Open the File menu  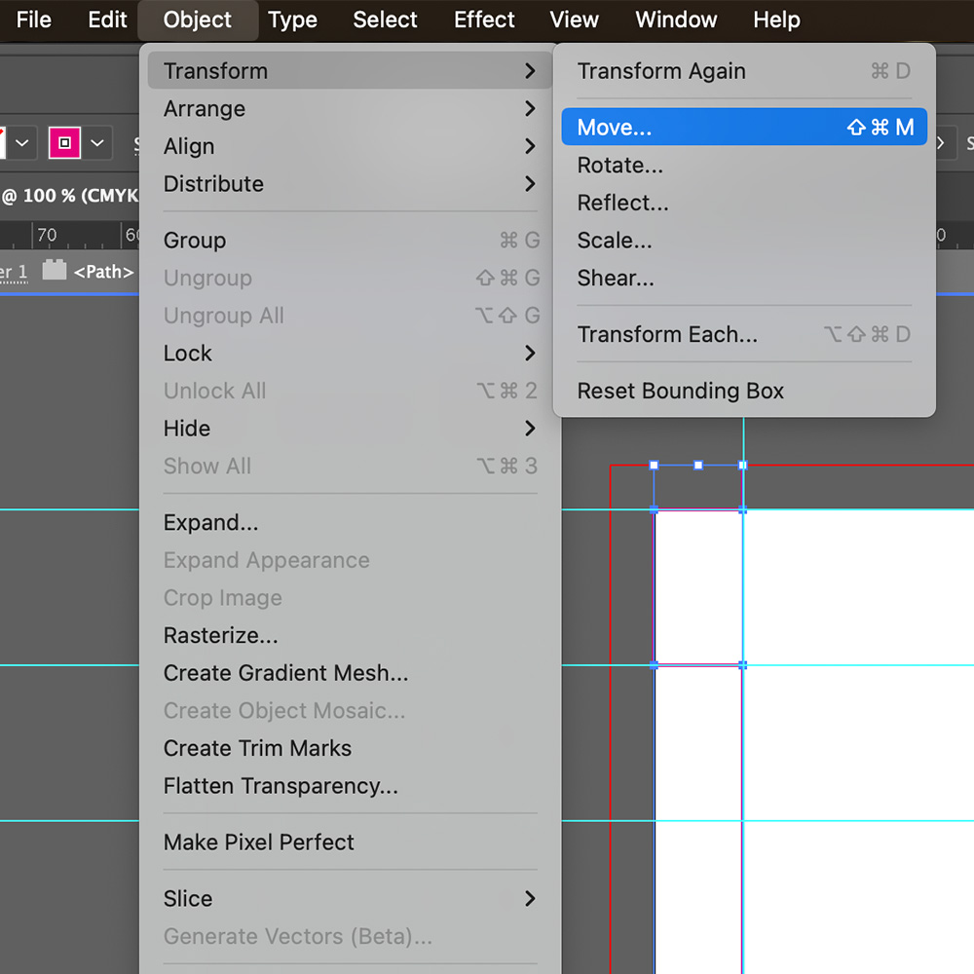tap(33, 19)
